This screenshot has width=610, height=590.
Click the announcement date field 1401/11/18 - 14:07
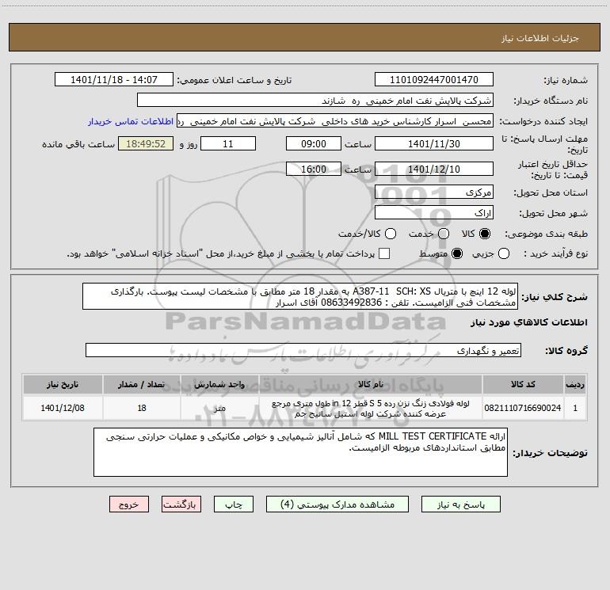tap(114, 80)
